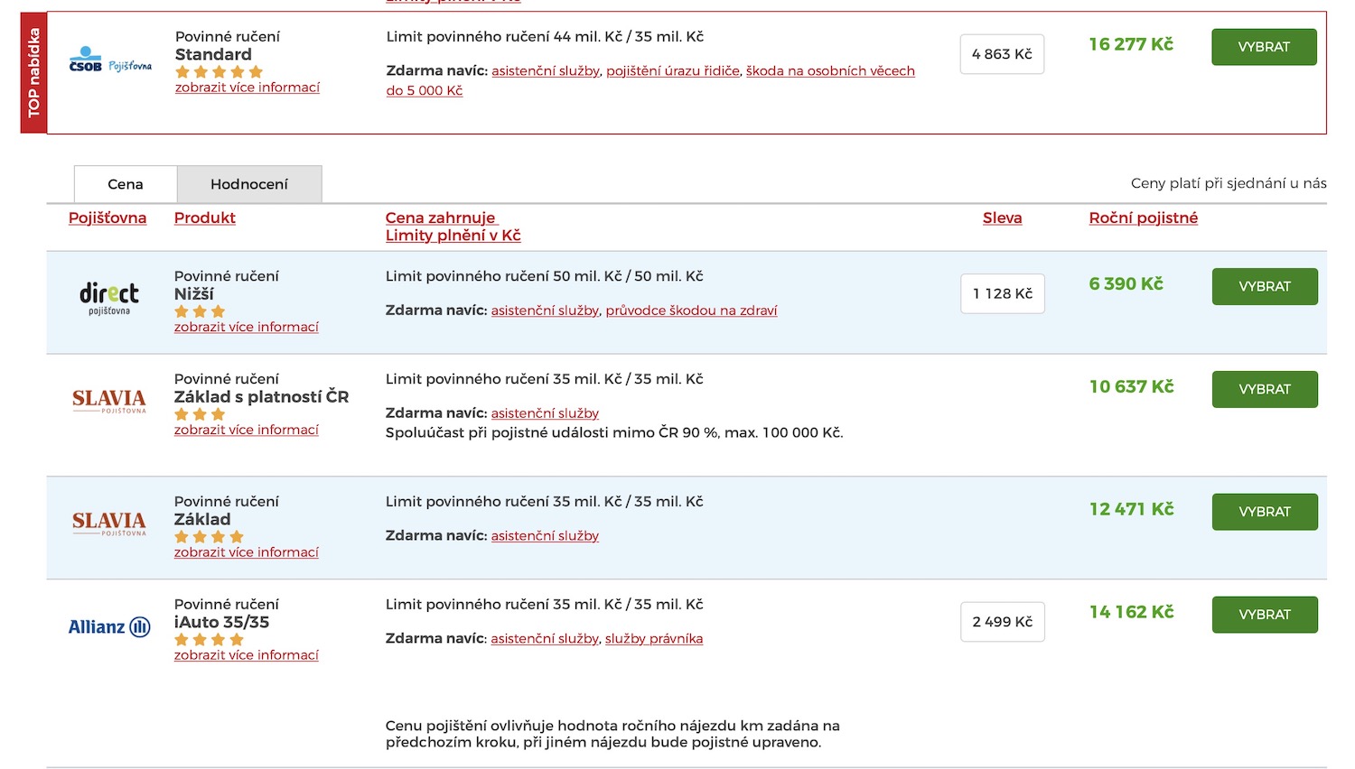The height and width of the screenshot is (769, 1355).
Task: Choose the Direct Nižší offer with VYBRAT
Action: coord(1264,286)
